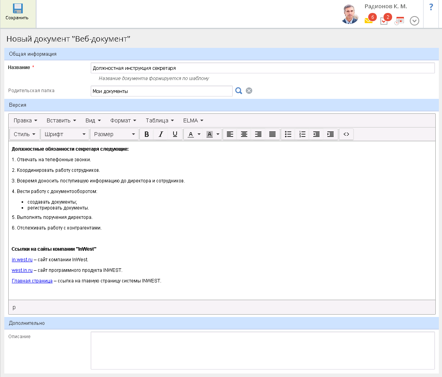Toggle underline formatting

175,134
